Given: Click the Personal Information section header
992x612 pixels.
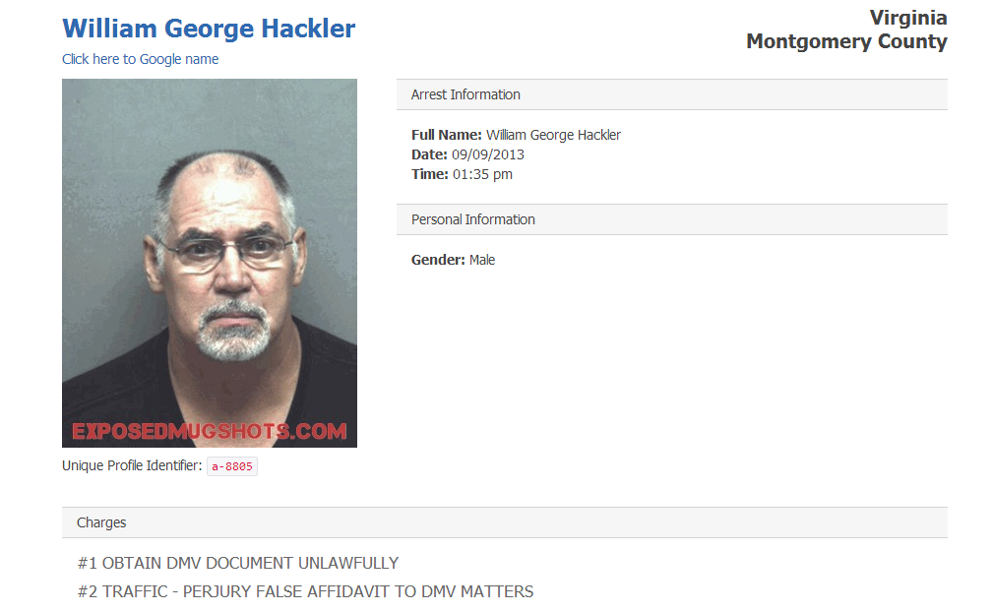Looking at the screenshot, I should click(x=672, y=219).
